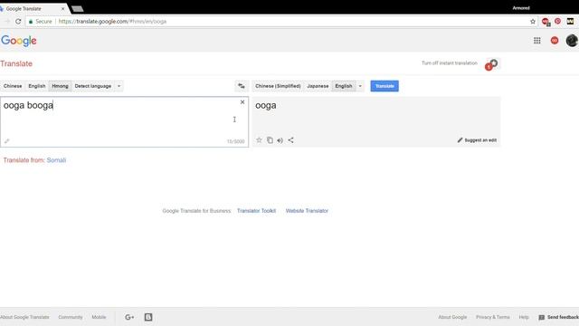Viewport: 579px width, 326px height.
Task: Open handwriting input pencil icon
Action: [x=6, y=141]
